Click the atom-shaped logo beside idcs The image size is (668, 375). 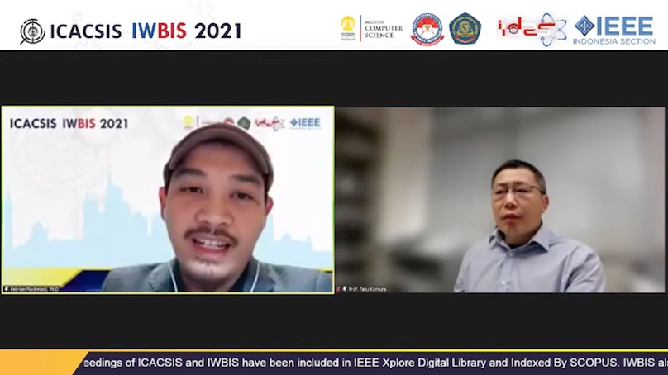coord(553,30)
